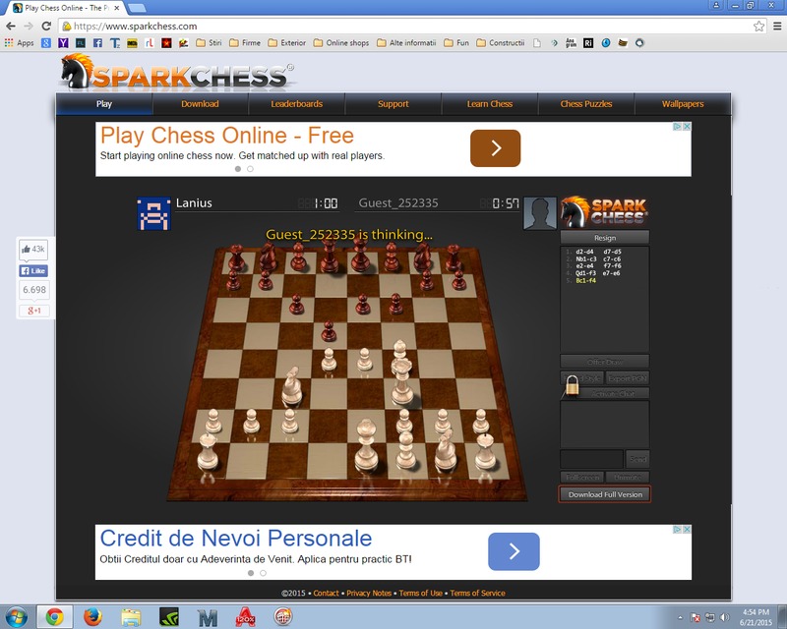Image resolution: width=787 pixels, height=629 pixels.
Task: Open the Leaderboards tab
Action: click(x=297, y=104)
